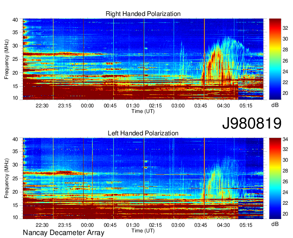Click the 23:15 time tick of Right Handed plot
This screenshot has width=293, height=238.
(65, 106)
